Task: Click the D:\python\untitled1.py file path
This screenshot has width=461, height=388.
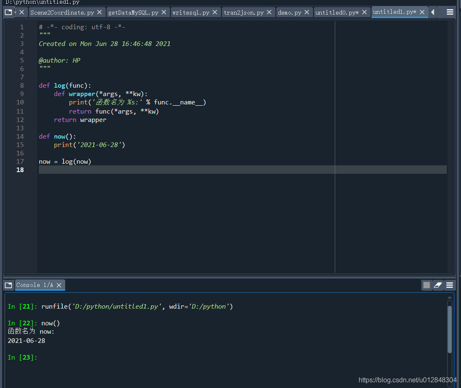Action: pyautogui.click(x=43, y=3)
